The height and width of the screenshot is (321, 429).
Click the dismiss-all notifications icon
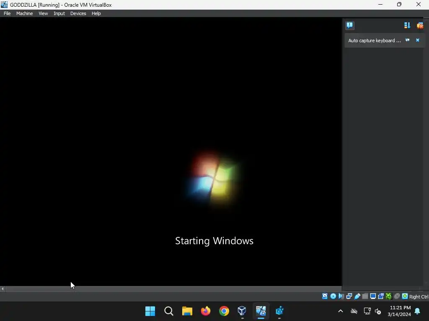420,25
